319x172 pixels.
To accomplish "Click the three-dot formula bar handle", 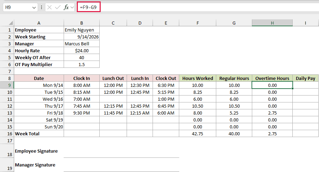I will click(42, 8).
